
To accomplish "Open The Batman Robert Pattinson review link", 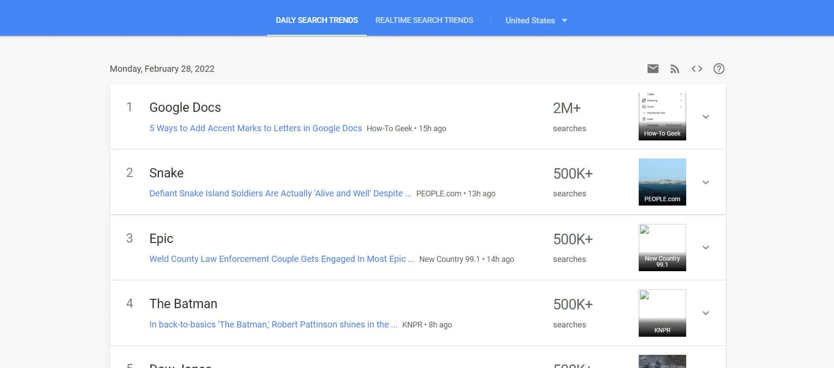I will point(273,324).
